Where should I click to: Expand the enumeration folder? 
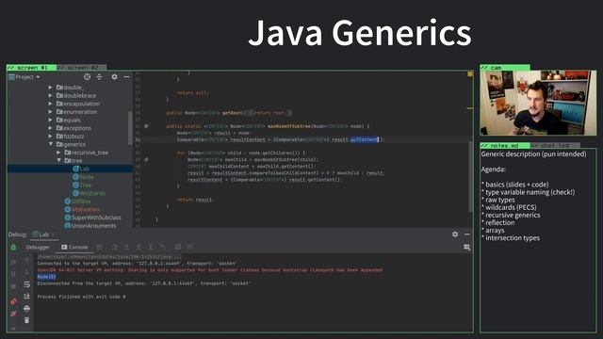pos(50,112)
